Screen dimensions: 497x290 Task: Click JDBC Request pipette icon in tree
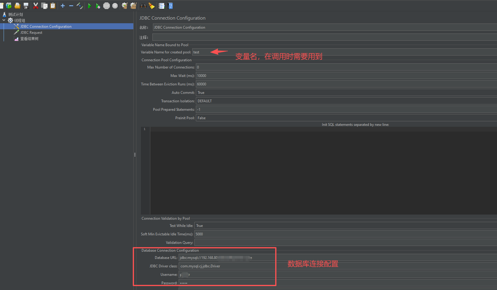click(x=17, y=33)
